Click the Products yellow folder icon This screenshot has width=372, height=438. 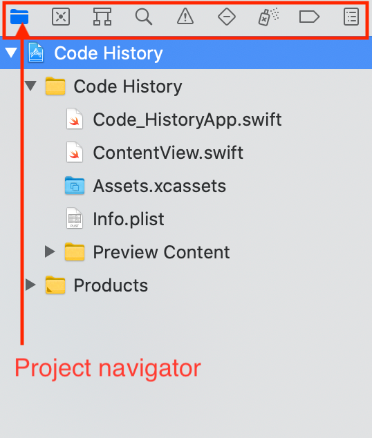pos(55,285)
